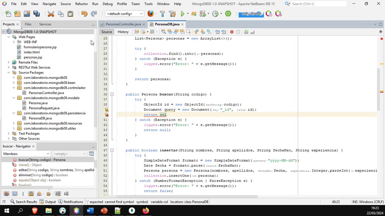Click the Cut scissors icon

click(x=51, y=14)
